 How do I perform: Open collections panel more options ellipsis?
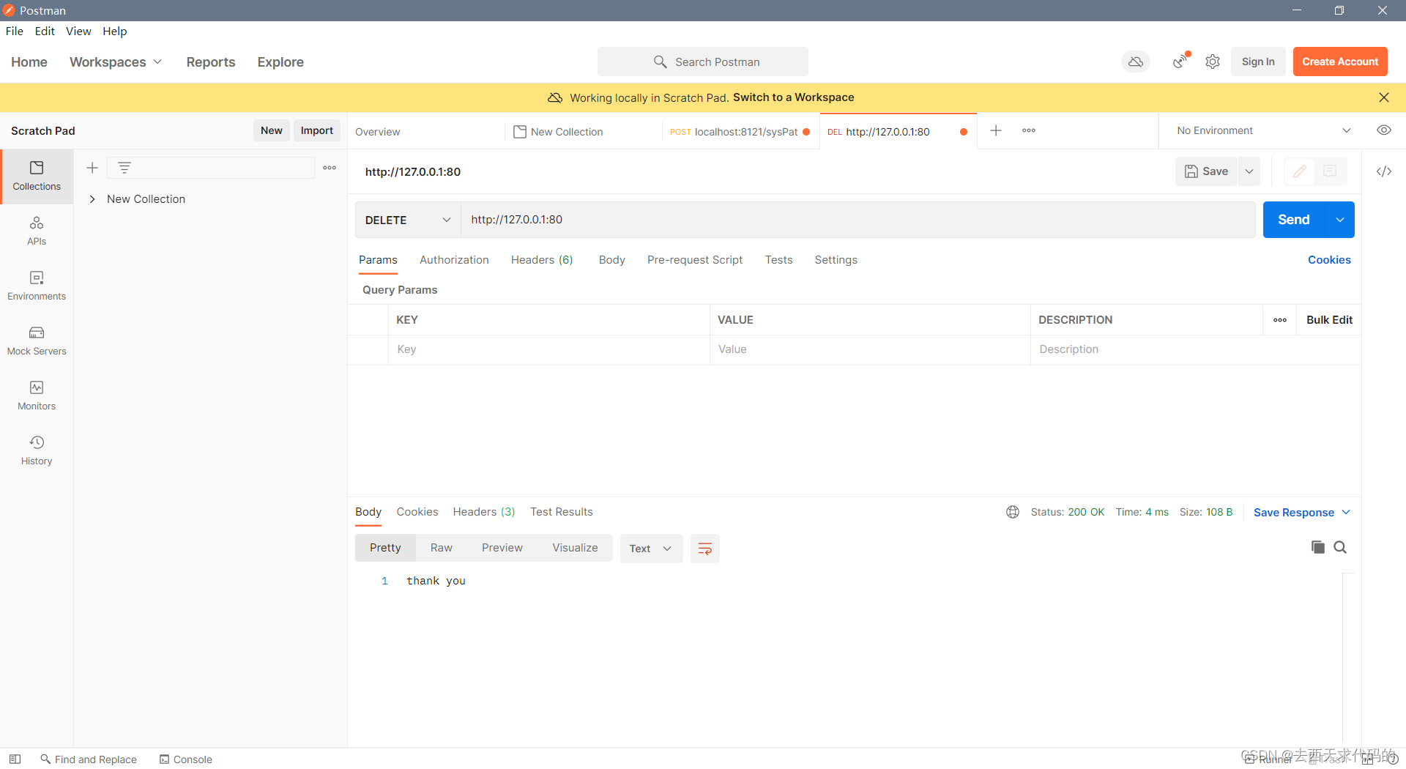330,168
